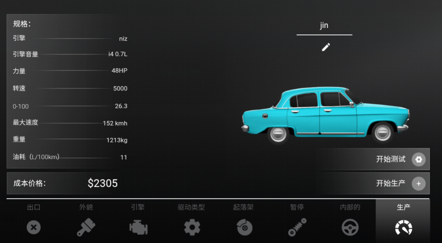Click the exit X circle icon
Screen dimensions: 442x243
33,227
